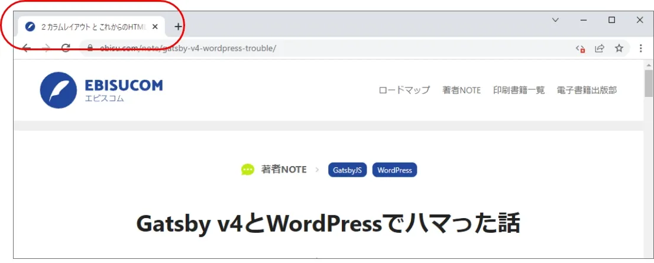This screenshot has height=263, width=654.
Task: Open a new tab with plus button
Action: pos(178,27)
